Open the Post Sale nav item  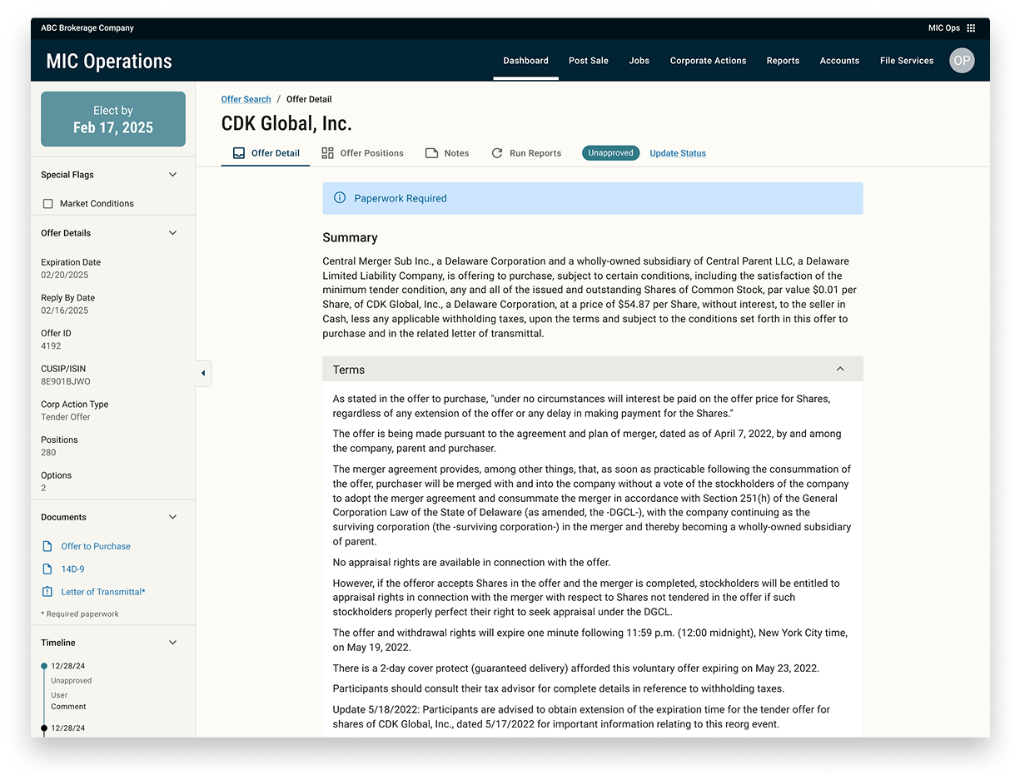click(x=589, y=61)
